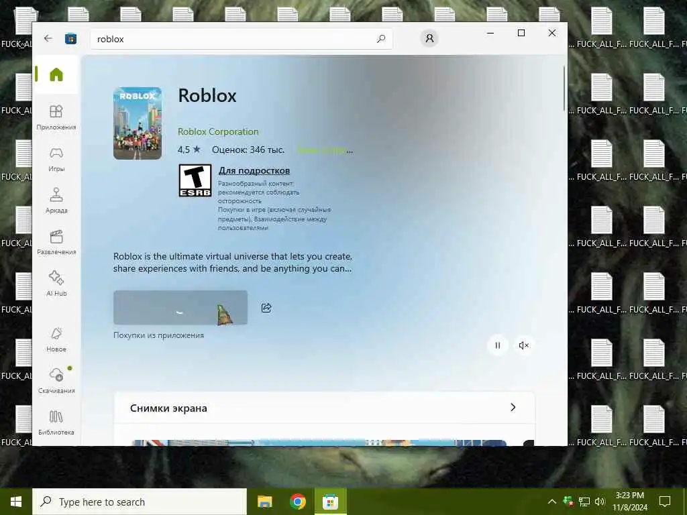This screenshot has width=687, height=515.
Task: Click the Снимки экрана heading
Action: point(168,408)
